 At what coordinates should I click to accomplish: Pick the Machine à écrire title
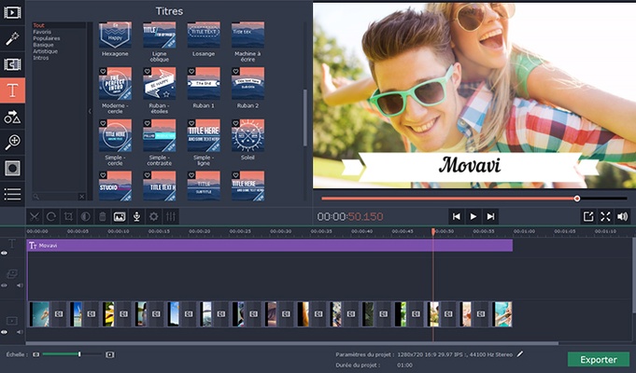(x=247, y=35)
